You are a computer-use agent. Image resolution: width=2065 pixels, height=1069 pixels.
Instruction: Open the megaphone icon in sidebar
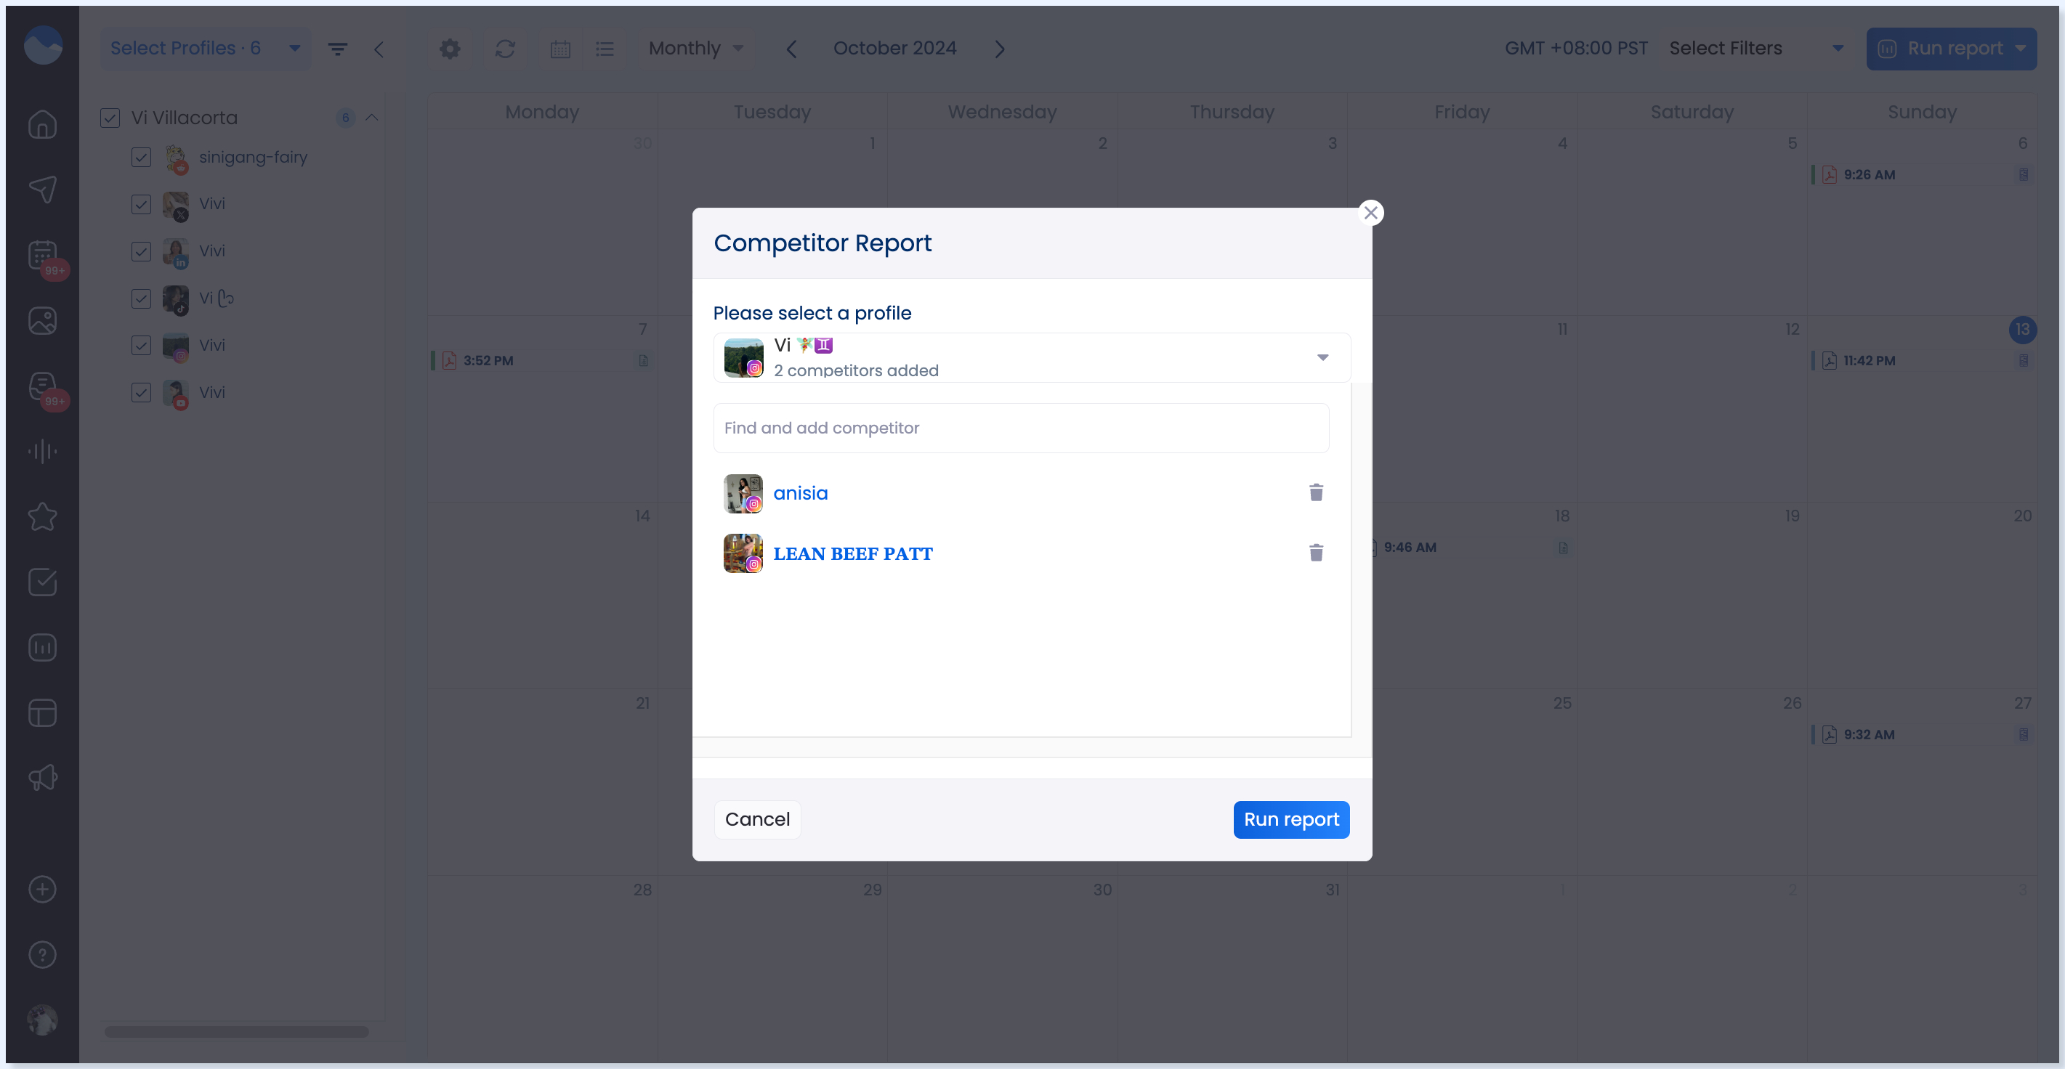[x=42, y=777]
